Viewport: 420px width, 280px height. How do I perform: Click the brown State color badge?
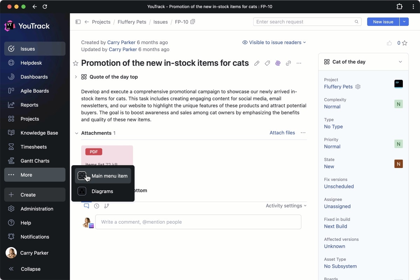click(x=398, y=163)
